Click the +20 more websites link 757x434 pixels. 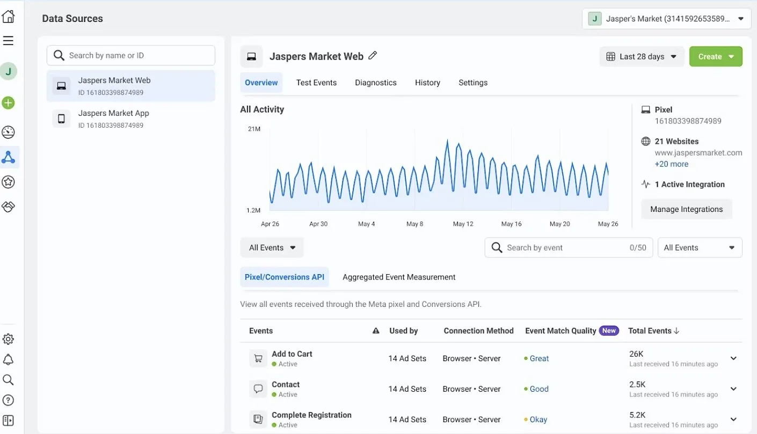tap(671, 164)
